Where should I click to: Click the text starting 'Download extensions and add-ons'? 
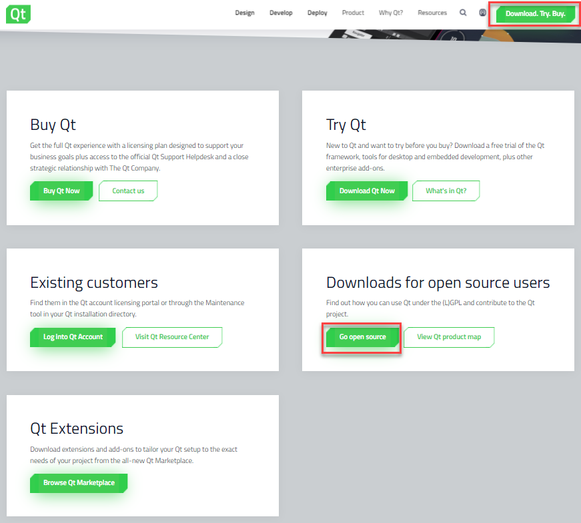click(x=134, y=454)
